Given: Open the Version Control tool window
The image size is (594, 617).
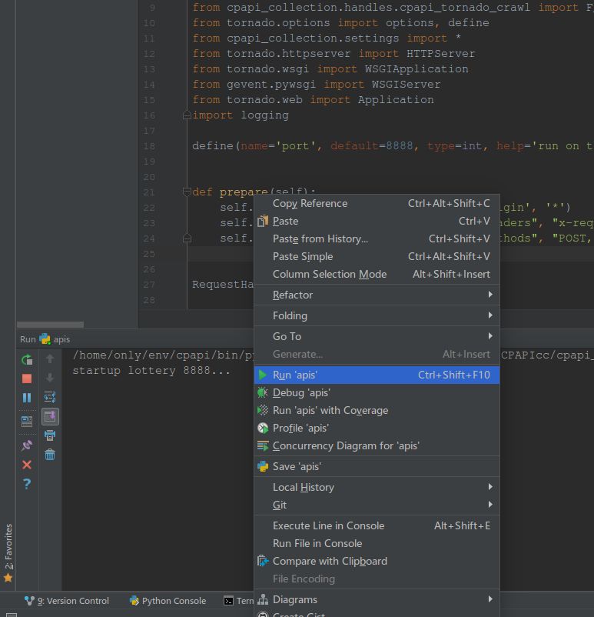Looking at the screenshot, I should [67, 601].
